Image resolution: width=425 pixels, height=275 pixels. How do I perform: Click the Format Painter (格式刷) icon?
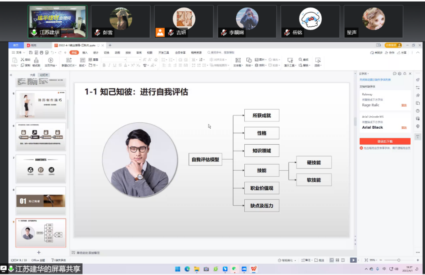point(36,61)
